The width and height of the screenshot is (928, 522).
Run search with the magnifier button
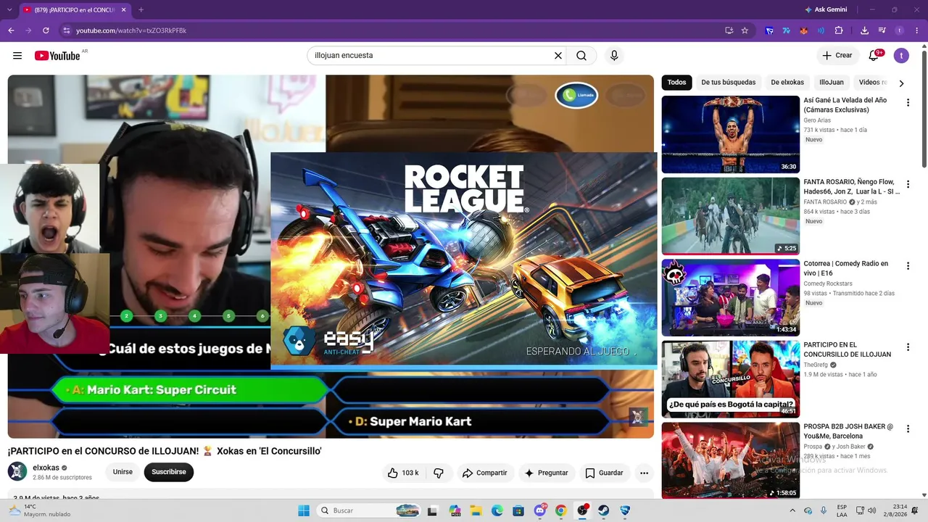581,56
